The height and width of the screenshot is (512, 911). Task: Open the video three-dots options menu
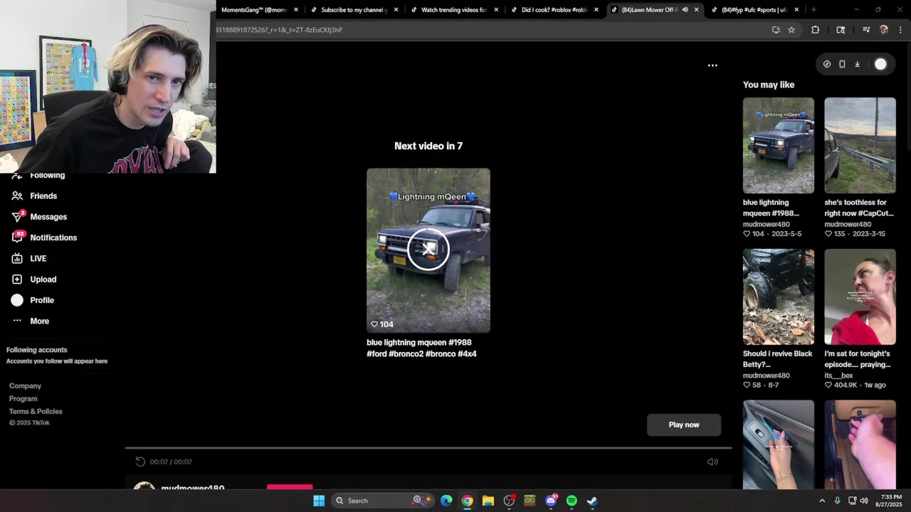tap(712, 65)
